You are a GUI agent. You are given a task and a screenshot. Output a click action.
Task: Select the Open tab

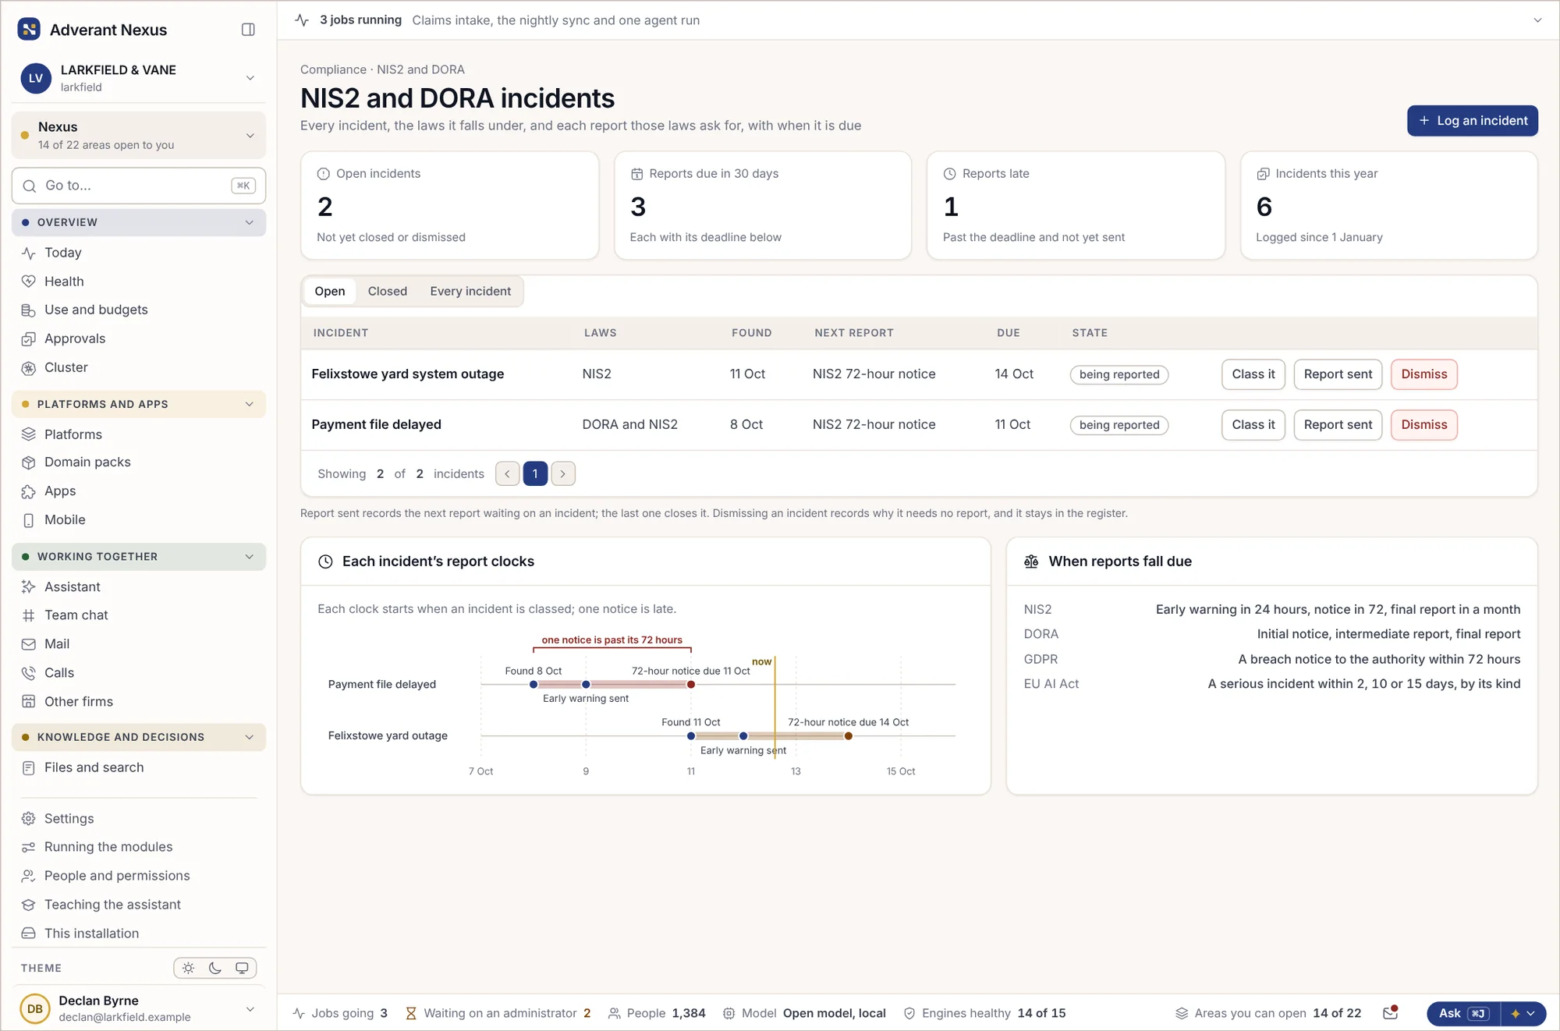click(x=330, y=291)
